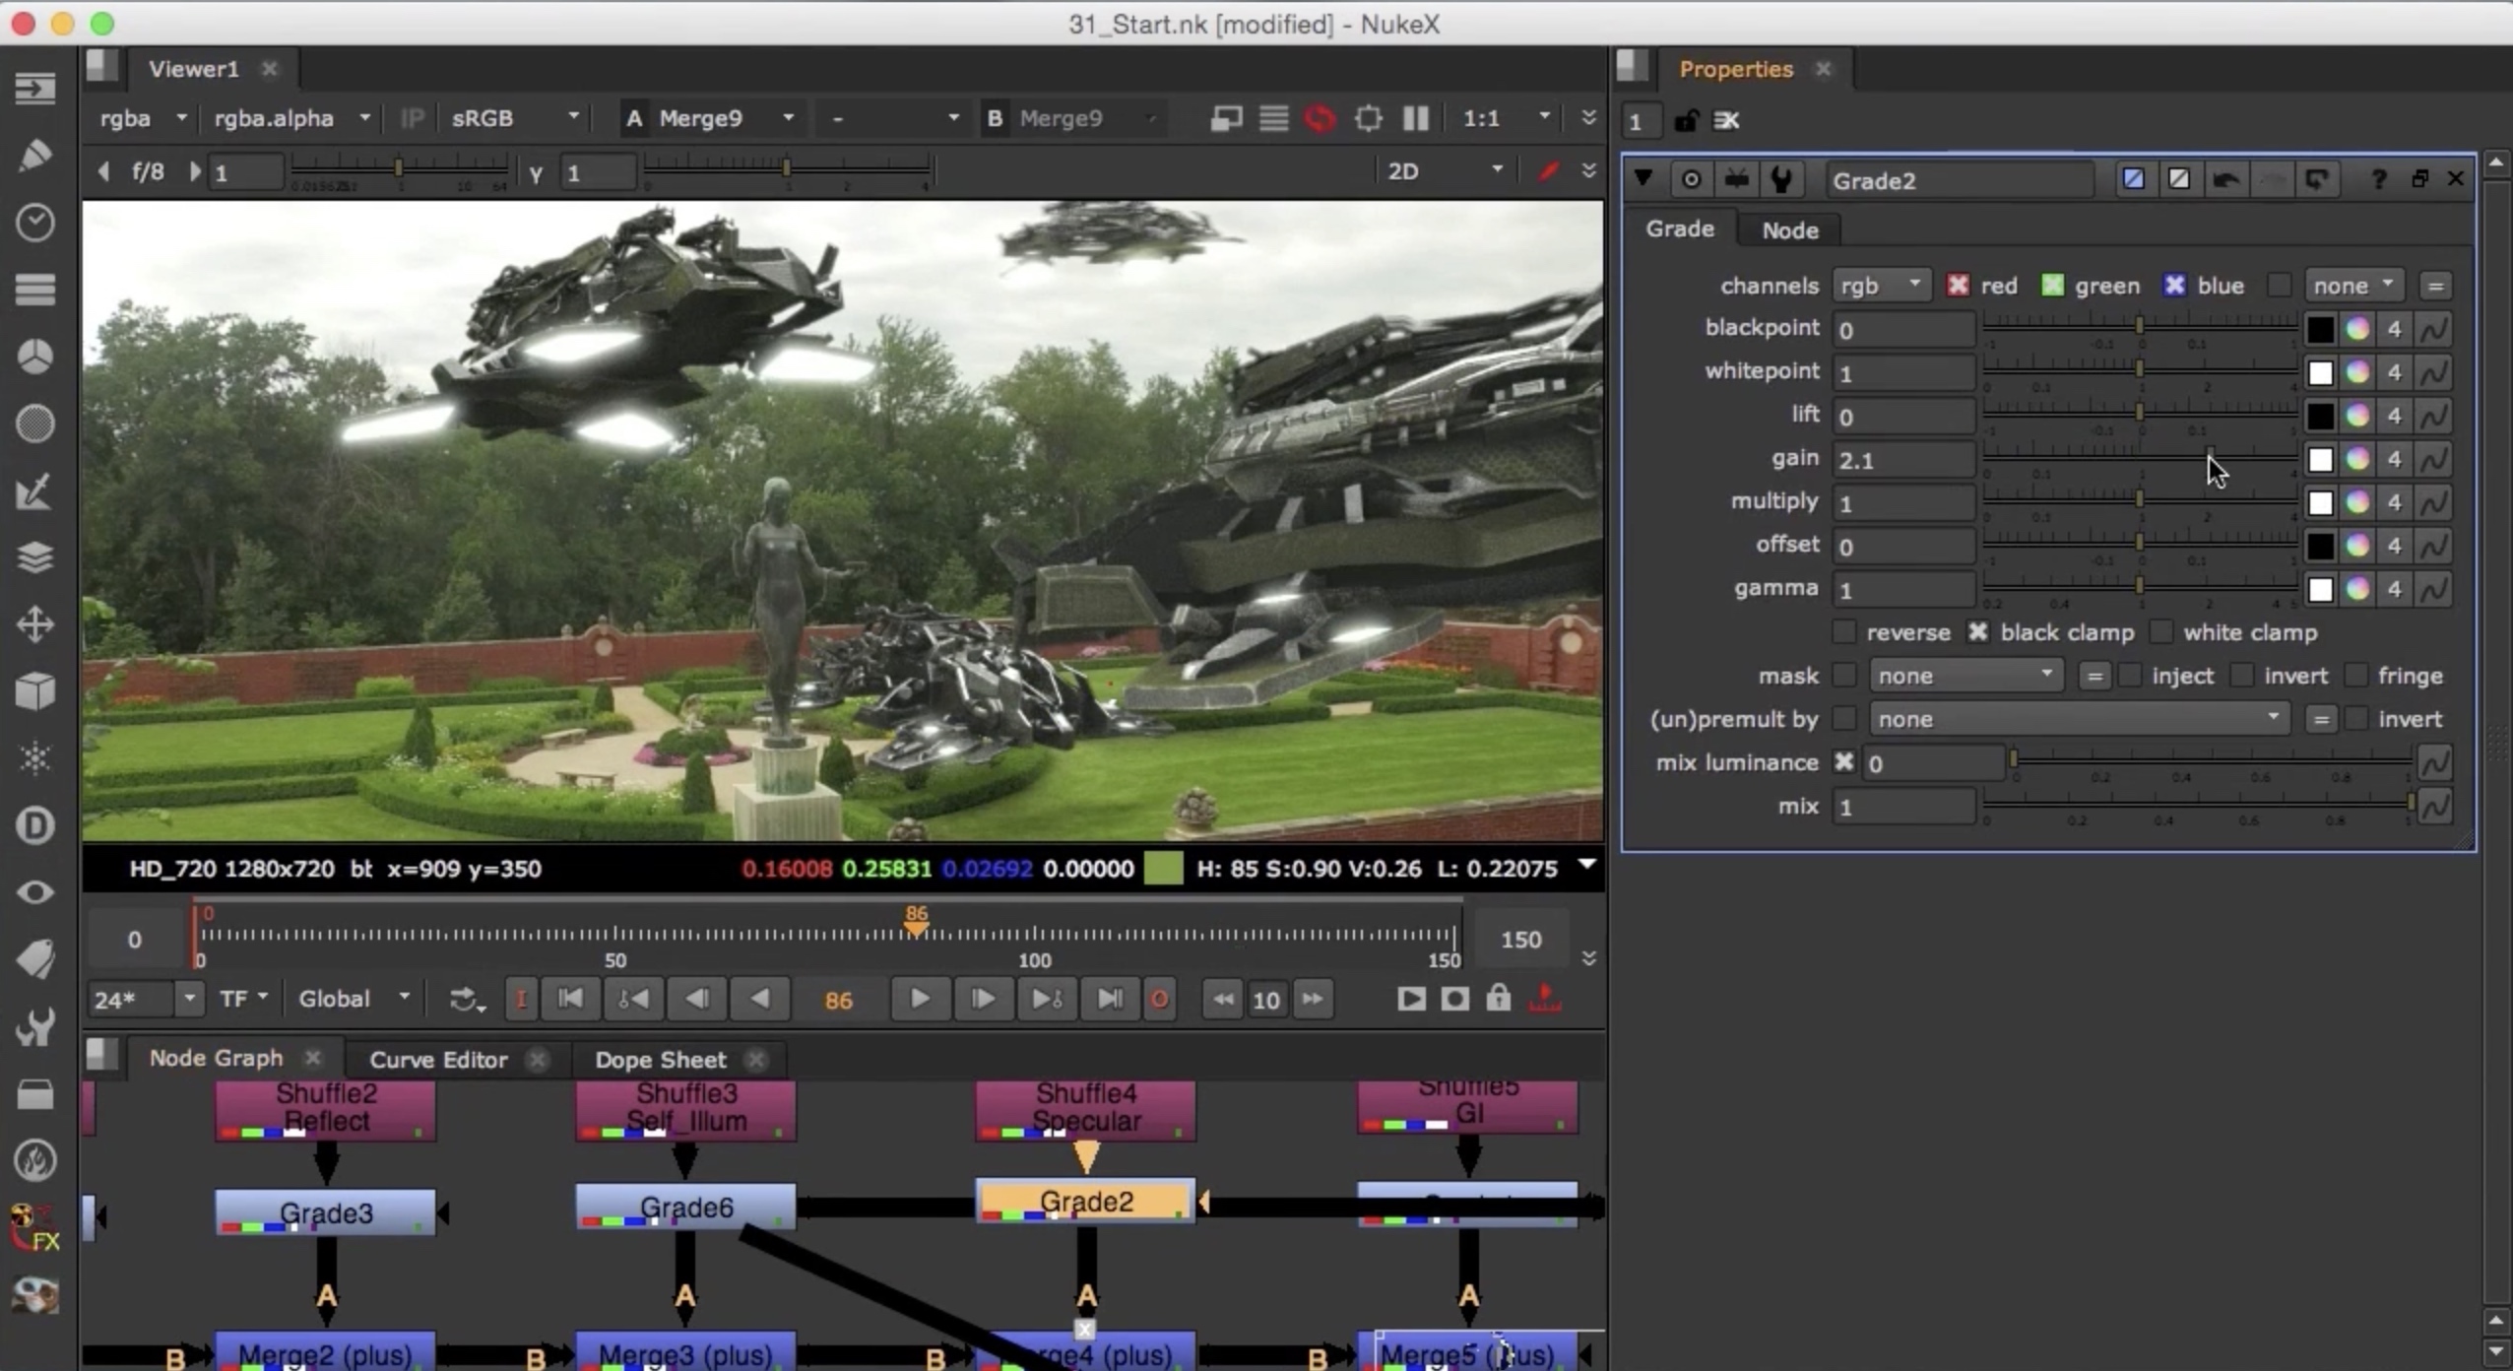Open gain color wheel picker
2513x1371 pixels.
pos(2357,459)
